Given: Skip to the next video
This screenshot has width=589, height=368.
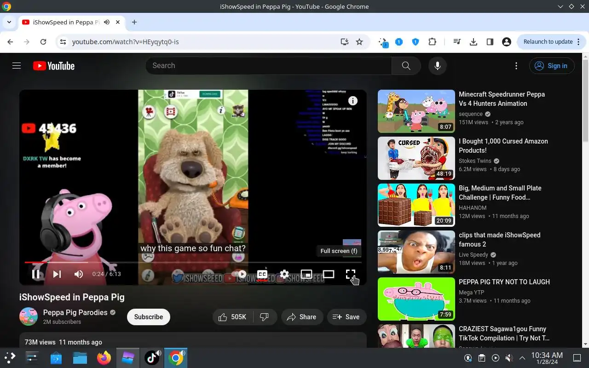Looking at the screenshot, I should (x=57, y=274).
